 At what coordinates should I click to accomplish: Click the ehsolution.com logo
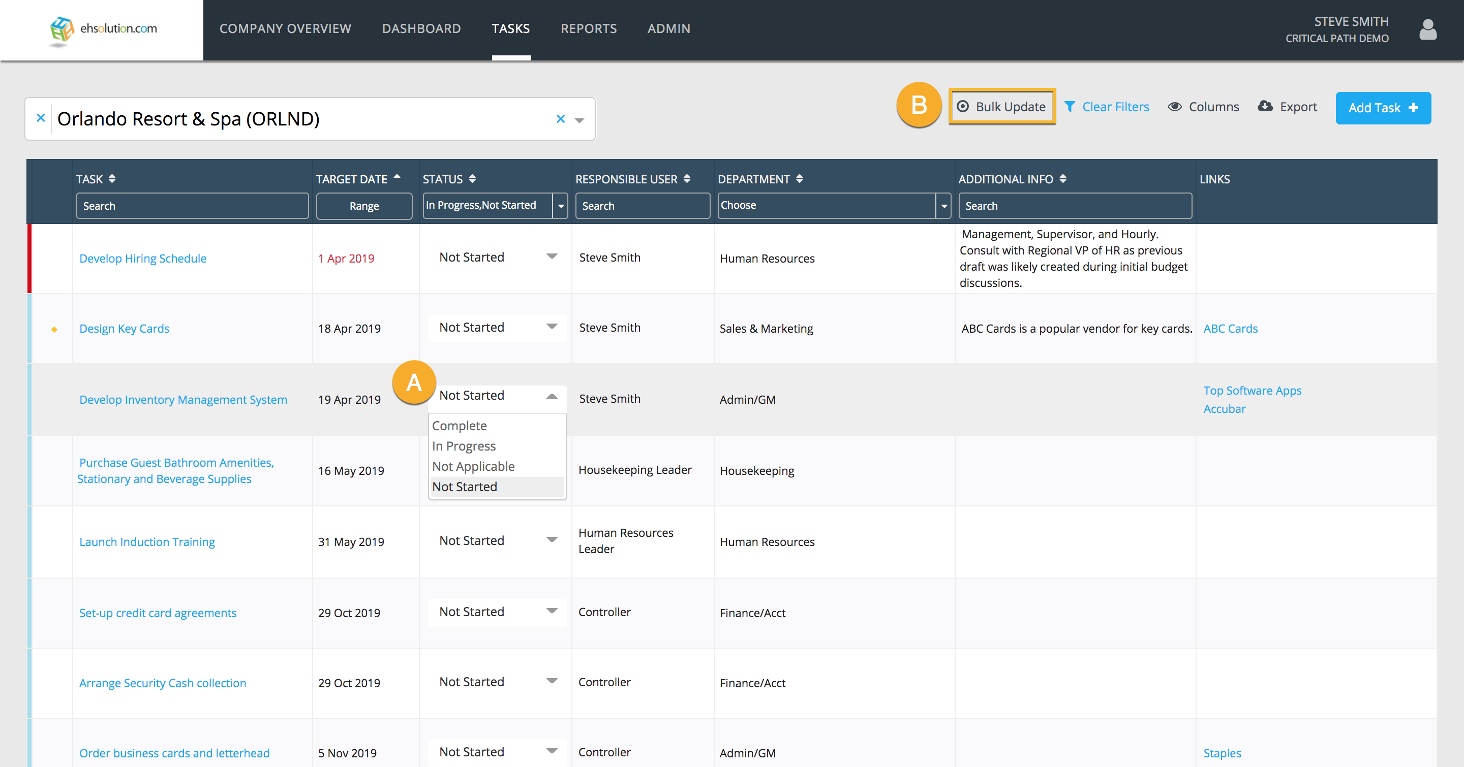[x=103, y=29]
